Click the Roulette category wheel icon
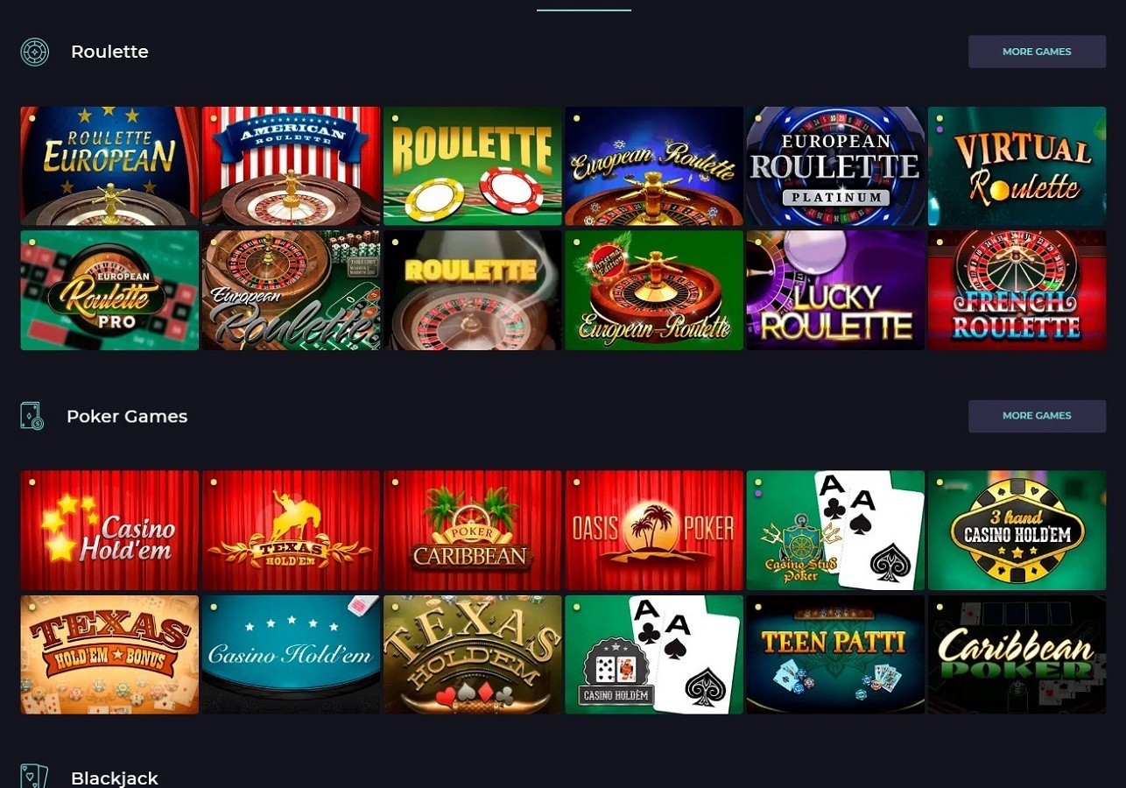The width and height of the screenshot is (1126, 788). (x=35, y=52)
